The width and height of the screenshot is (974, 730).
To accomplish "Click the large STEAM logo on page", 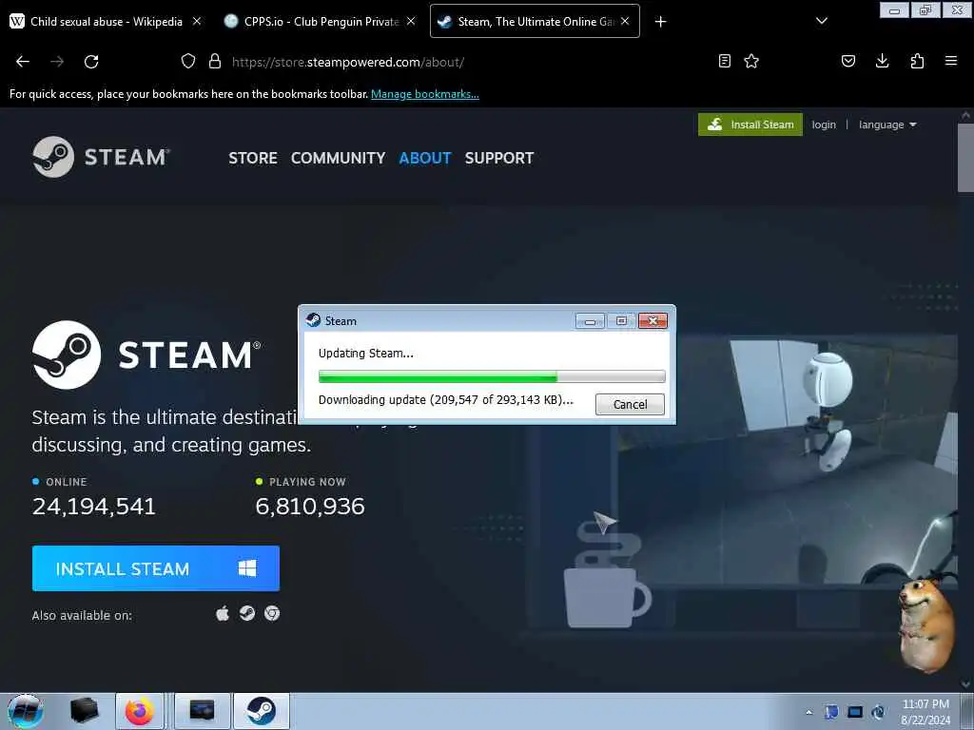I will pos(146,355).
